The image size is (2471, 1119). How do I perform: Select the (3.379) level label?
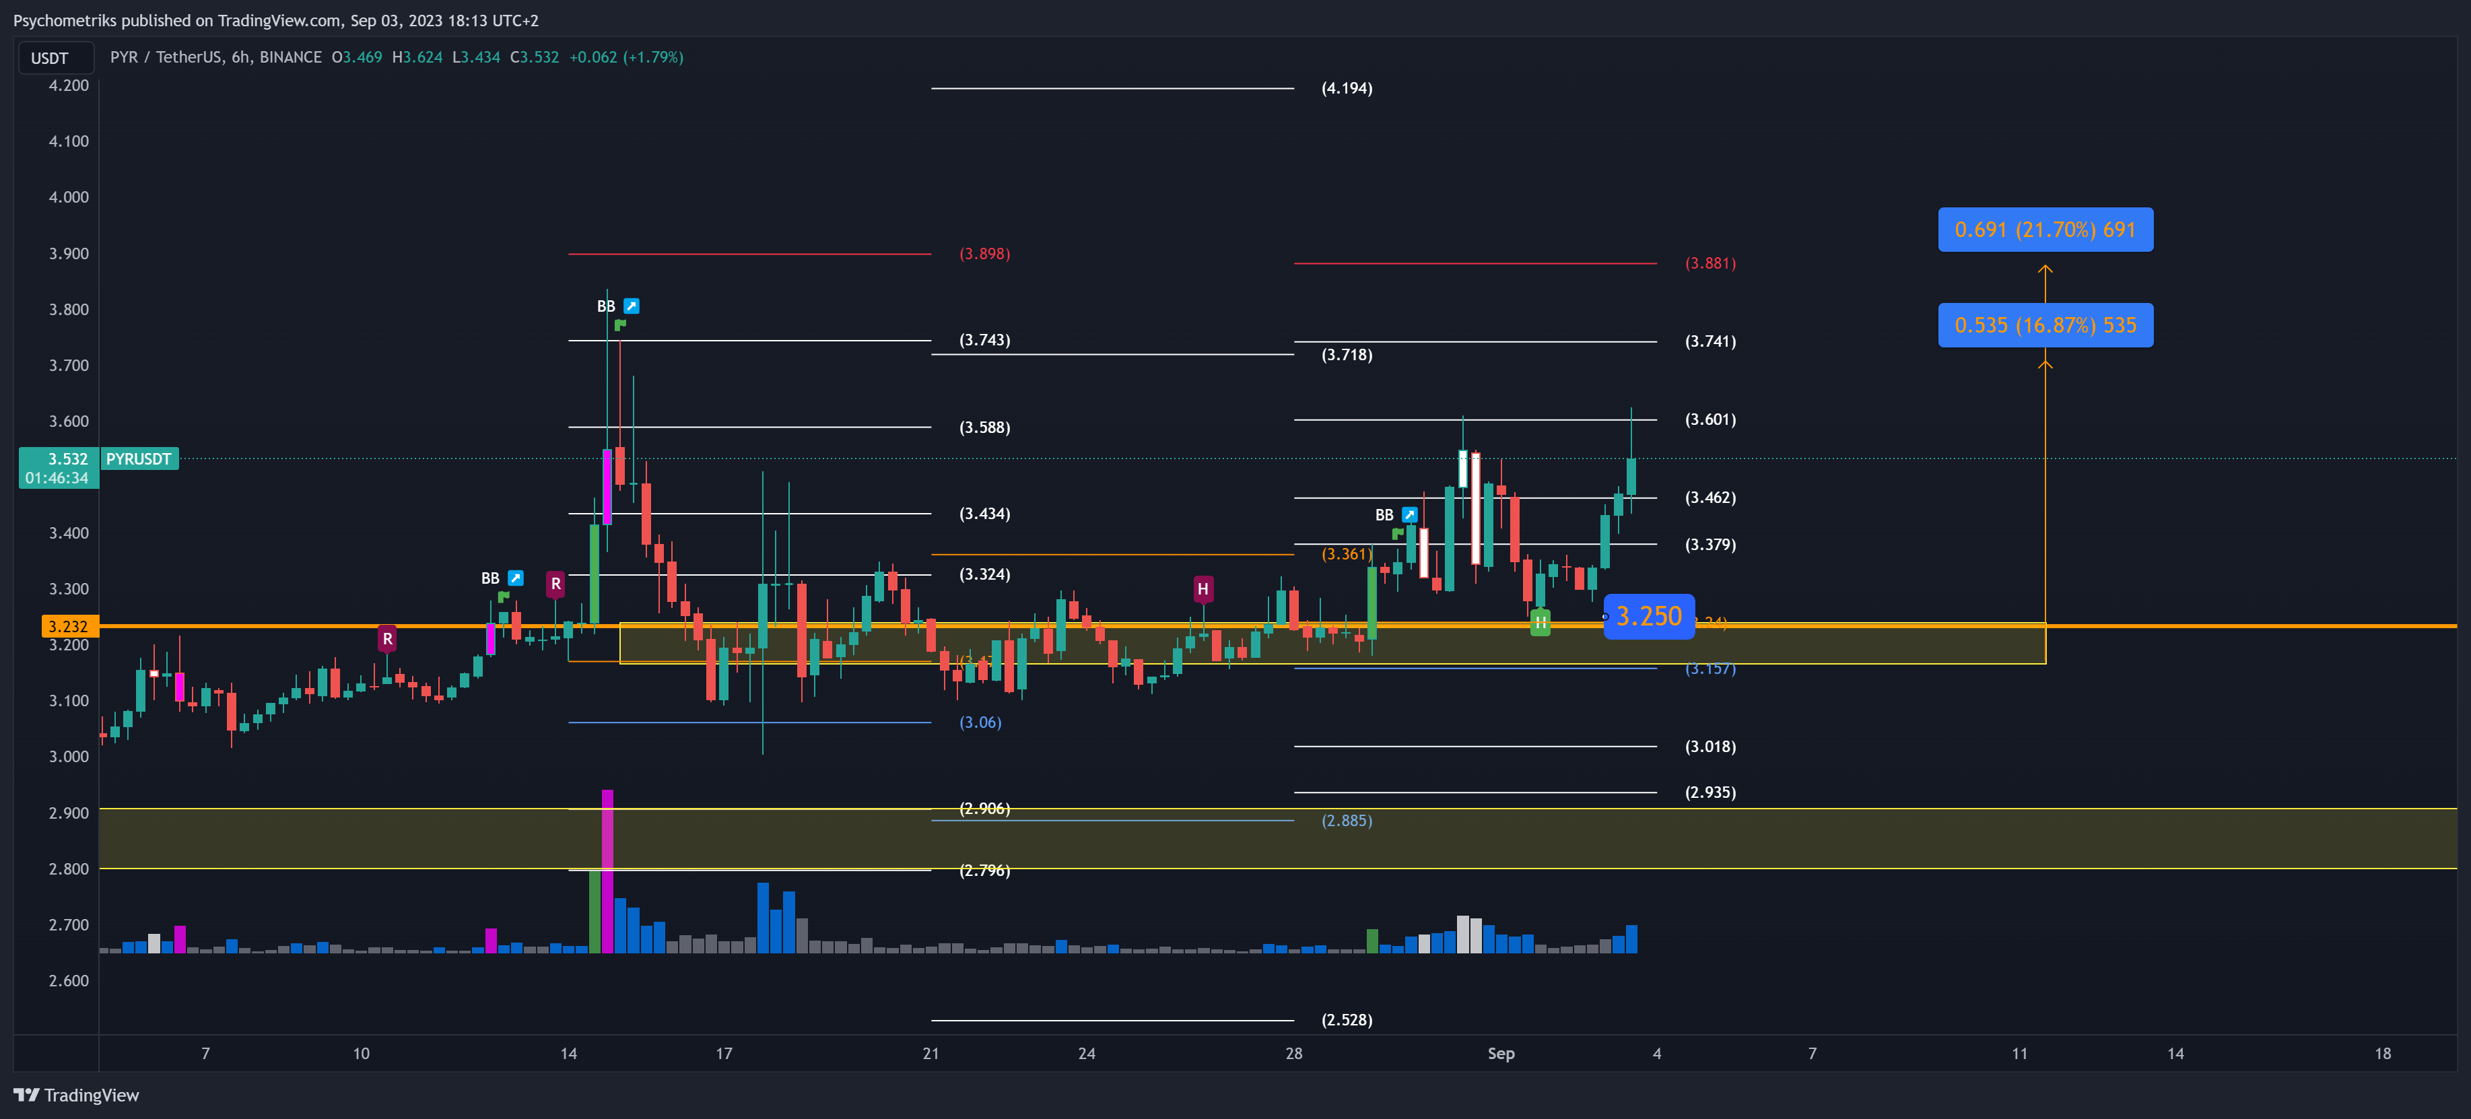1710,545
